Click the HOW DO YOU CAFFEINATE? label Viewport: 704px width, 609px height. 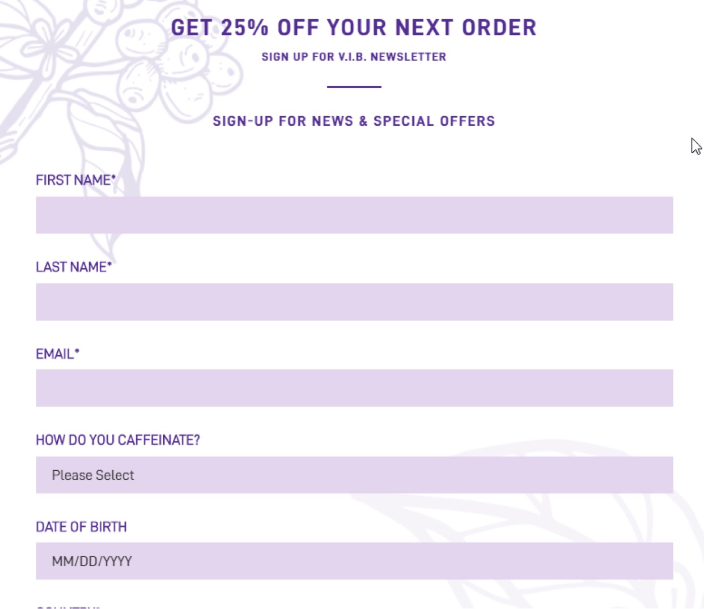(x=118, y=440)
